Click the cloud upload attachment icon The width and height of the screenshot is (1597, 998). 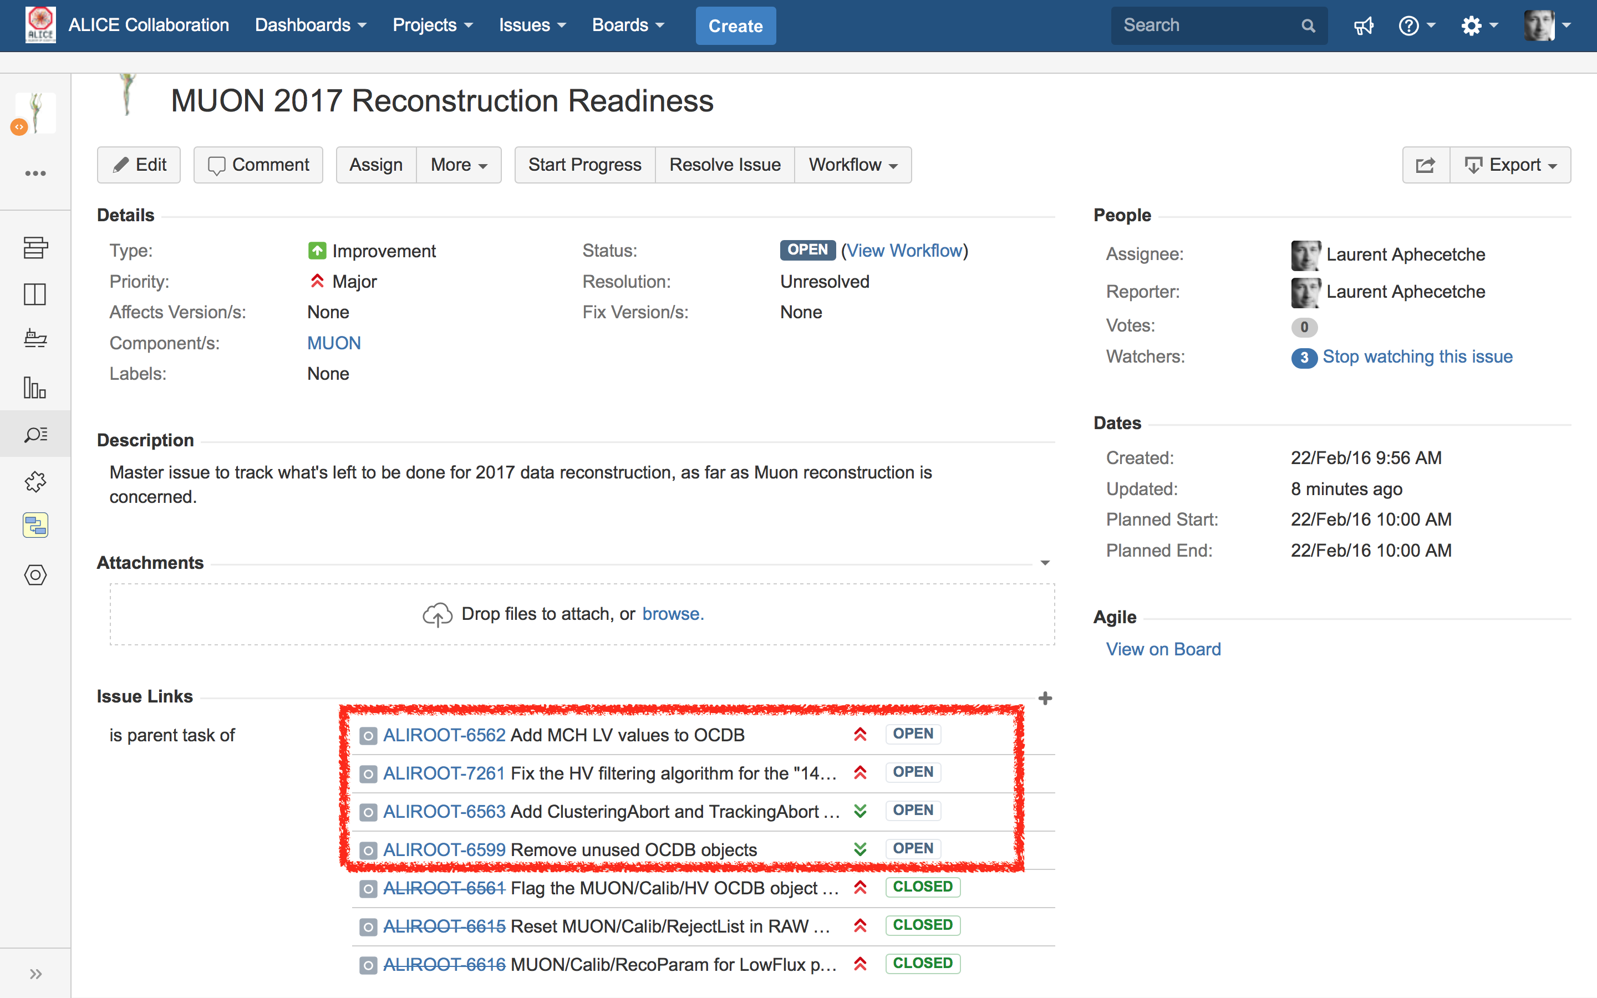437,614
